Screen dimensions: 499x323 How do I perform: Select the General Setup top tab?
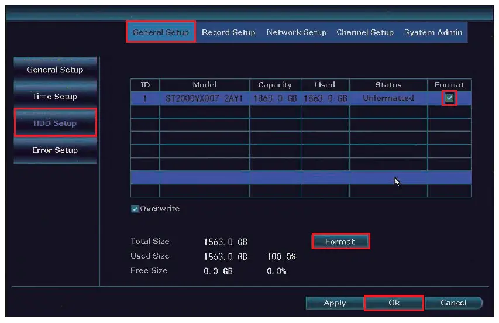[x=160, y=32]
